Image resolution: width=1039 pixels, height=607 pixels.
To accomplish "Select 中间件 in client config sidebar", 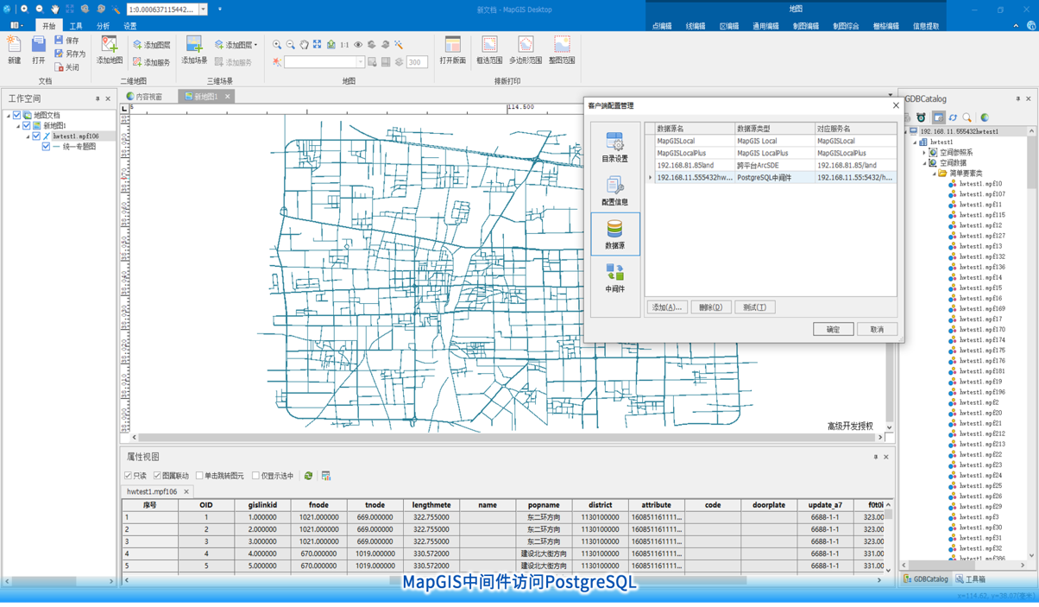I will [x=614, y=277].
